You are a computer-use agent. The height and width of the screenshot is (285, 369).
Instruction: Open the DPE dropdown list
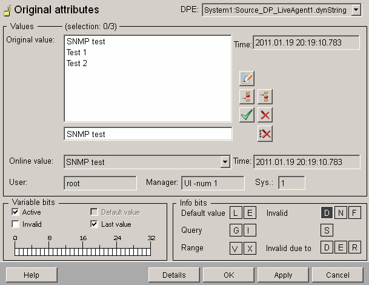point(356,10)
